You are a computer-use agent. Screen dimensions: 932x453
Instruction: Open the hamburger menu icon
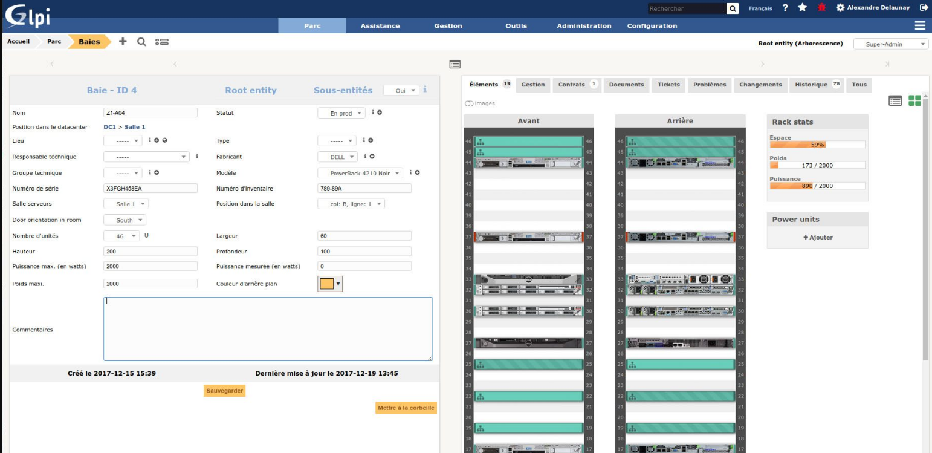920,25
